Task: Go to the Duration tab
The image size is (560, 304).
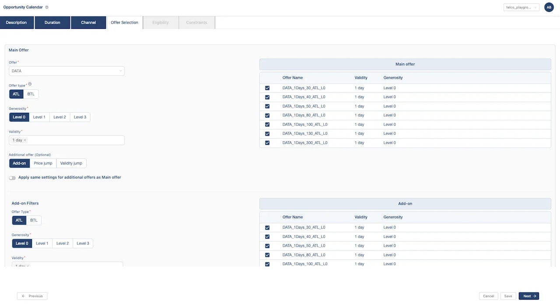Action: coord(52,23)
